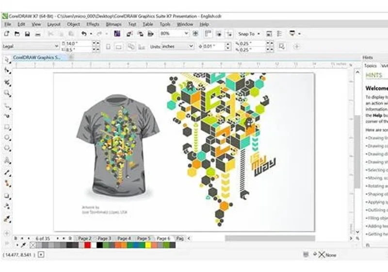Toggle apply layout to All Pages
388x272 pixels.
click(131, 46)
